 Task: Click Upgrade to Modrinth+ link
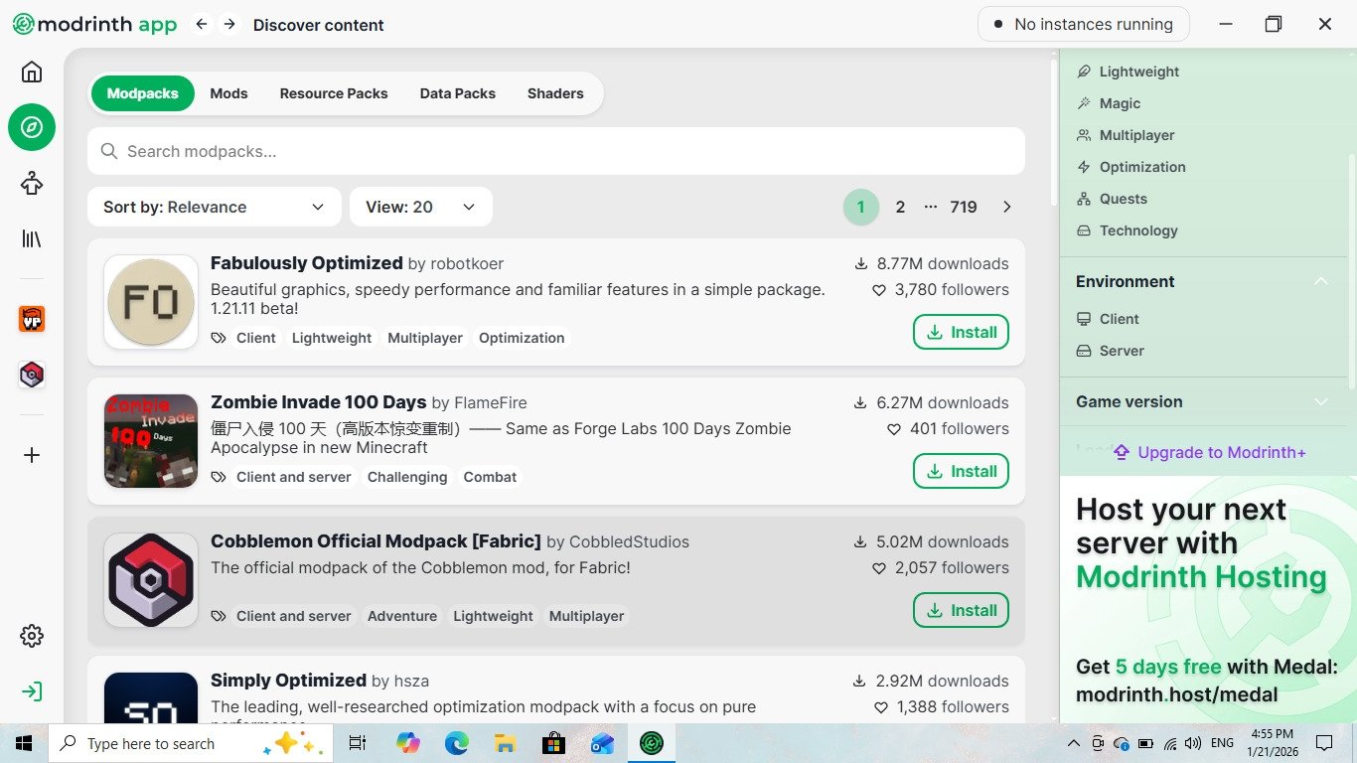click(x=1209, y=452)
